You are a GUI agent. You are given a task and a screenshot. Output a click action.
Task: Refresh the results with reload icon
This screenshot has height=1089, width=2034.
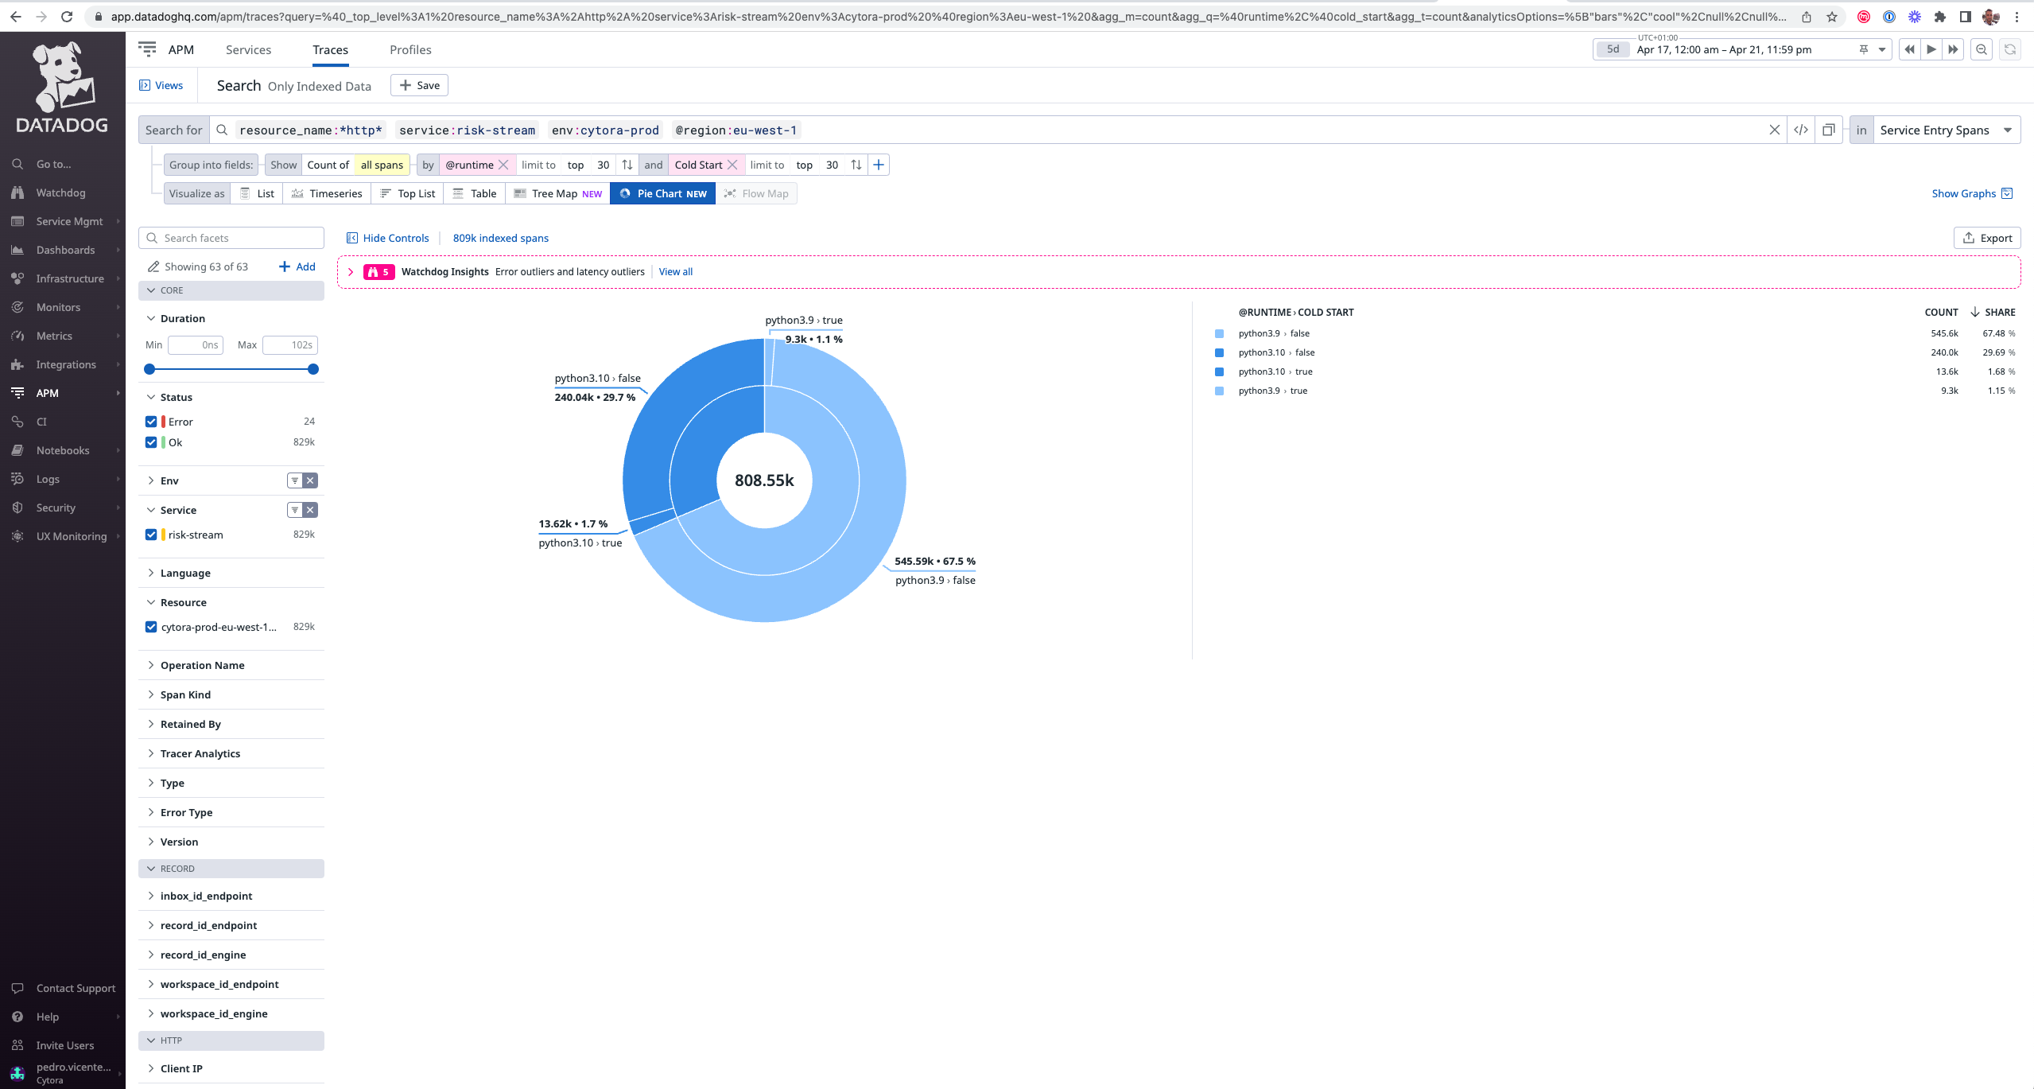click(2010, 49)
